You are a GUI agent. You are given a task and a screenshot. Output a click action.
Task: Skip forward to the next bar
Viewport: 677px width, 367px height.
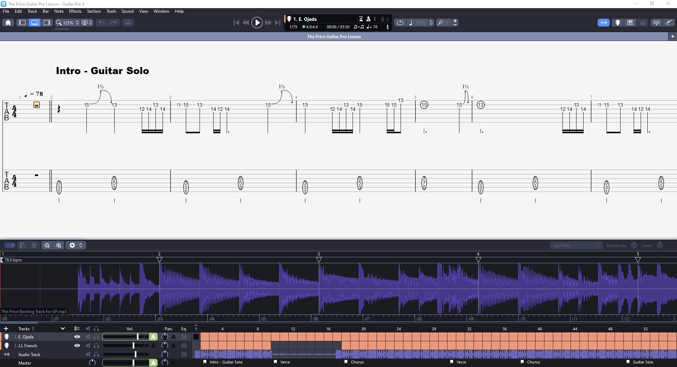point(268,23)
